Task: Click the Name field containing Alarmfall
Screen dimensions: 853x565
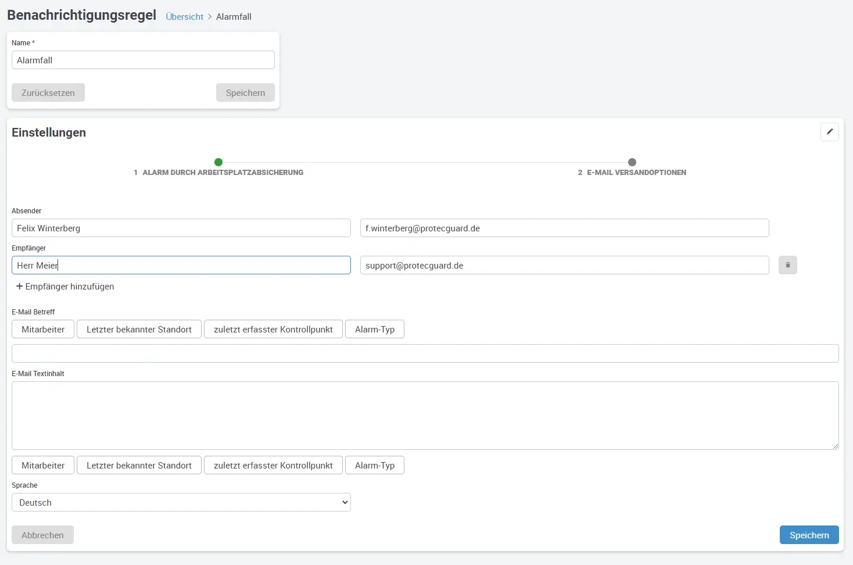Action: (143, 60)
